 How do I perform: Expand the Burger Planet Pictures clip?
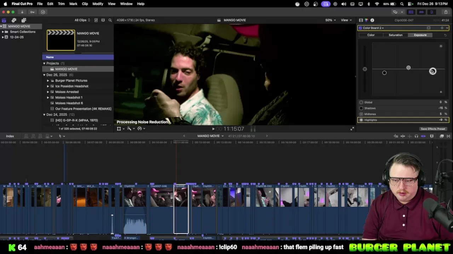[48, 80]
